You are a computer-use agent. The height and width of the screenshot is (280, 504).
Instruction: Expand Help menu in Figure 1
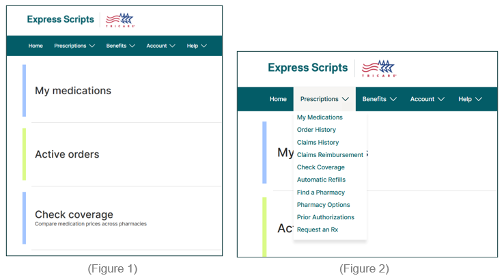[197, 46]
